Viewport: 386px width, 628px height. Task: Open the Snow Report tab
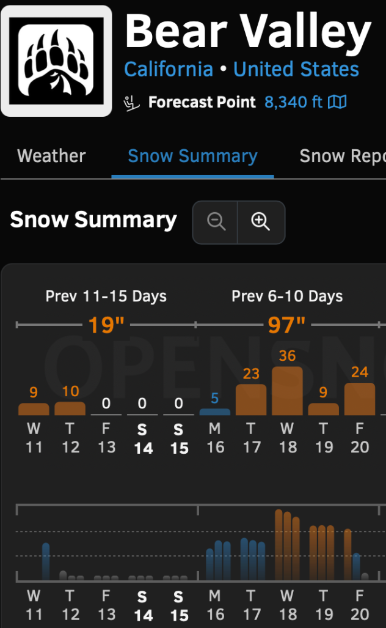343,157
